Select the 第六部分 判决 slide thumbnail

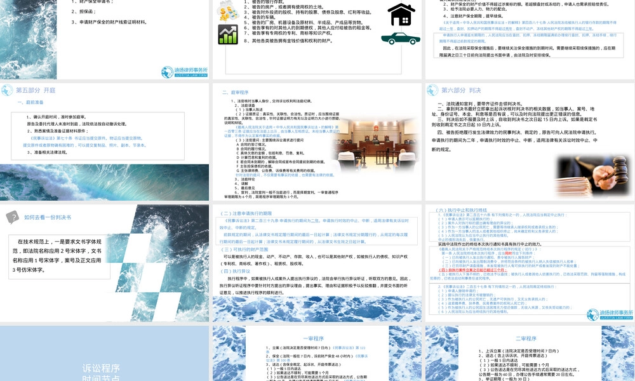tap(530, 142)
